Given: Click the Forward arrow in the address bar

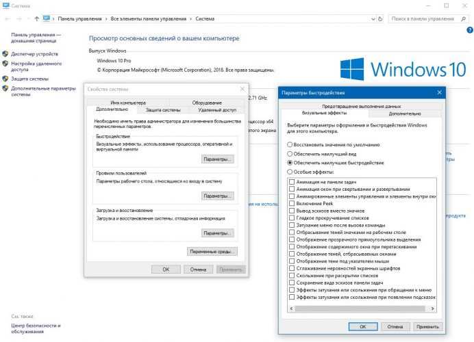Looking at the screenshot, I should [19, 18].
